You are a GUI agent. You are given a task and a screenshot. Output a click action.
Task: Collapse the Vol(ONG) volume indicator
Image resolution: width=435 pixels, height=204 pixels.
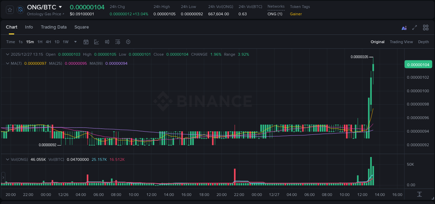8,159
